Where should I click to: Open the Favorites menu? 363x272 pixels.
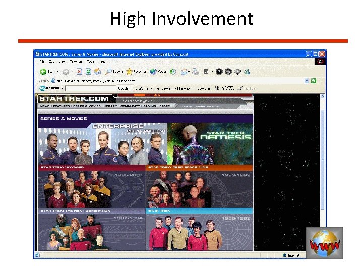click(x=76, y=62)
